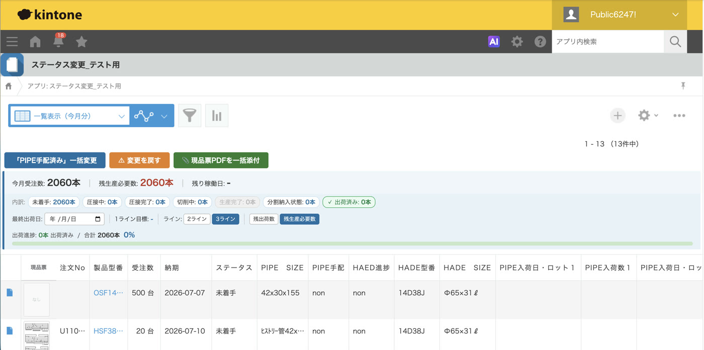
Task: Click the green shipping progress bar
Action: [x=352, y=243]
